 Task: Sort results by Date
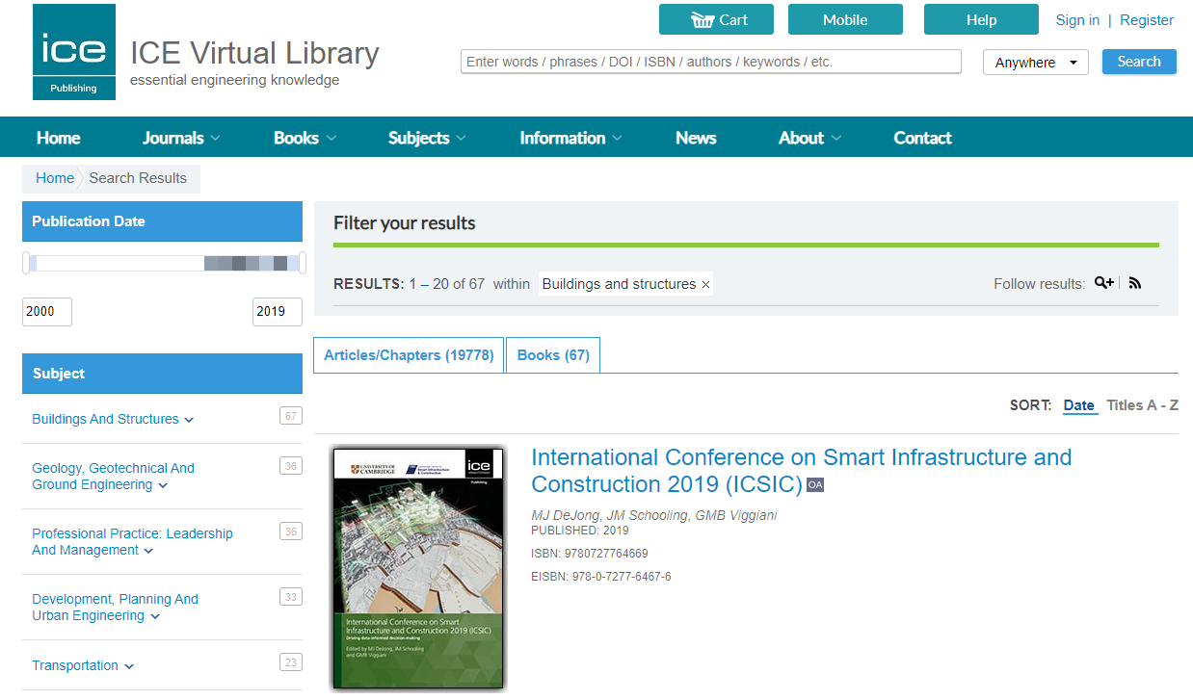(x=1078, y=405)
